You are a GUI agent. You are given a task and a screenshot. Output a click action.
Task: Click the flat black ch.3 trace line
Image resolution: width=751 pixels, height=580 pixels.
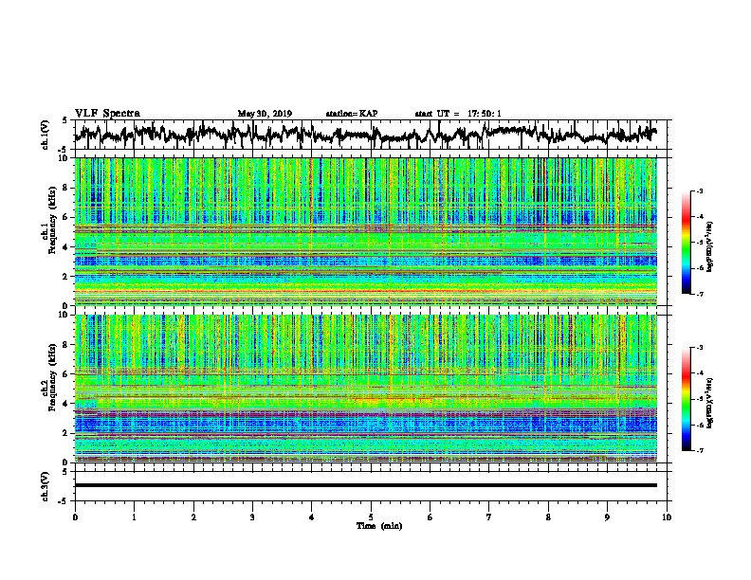coord(365,485)
